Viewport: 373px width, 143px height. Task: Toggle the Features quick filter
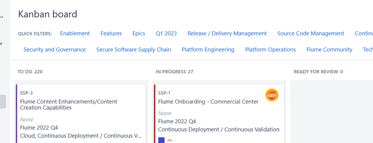point(111,34)
